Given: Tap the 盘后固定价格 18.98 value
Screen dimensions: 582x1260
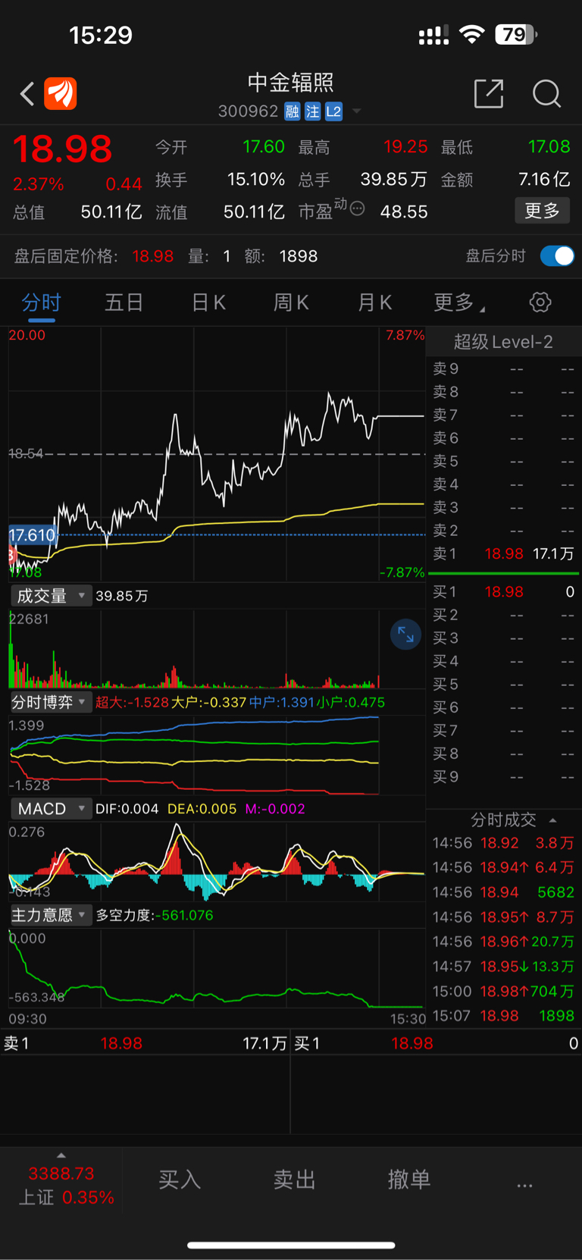Looking at the screenshot, I should click(152, 256).
